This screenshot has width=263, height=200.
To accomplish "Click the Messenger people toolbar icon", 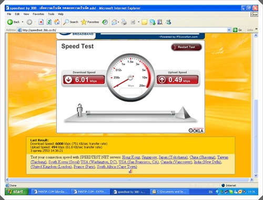I will 168,22.
